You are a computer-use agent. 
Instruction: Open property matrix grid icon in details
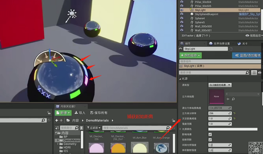coord(254,73)
